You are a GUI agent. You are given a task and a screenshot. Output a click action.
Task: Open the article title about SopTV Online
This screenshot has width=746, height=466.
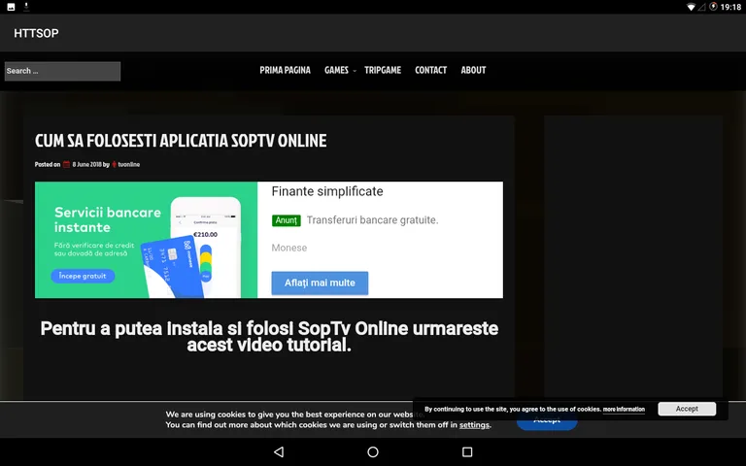181,141
